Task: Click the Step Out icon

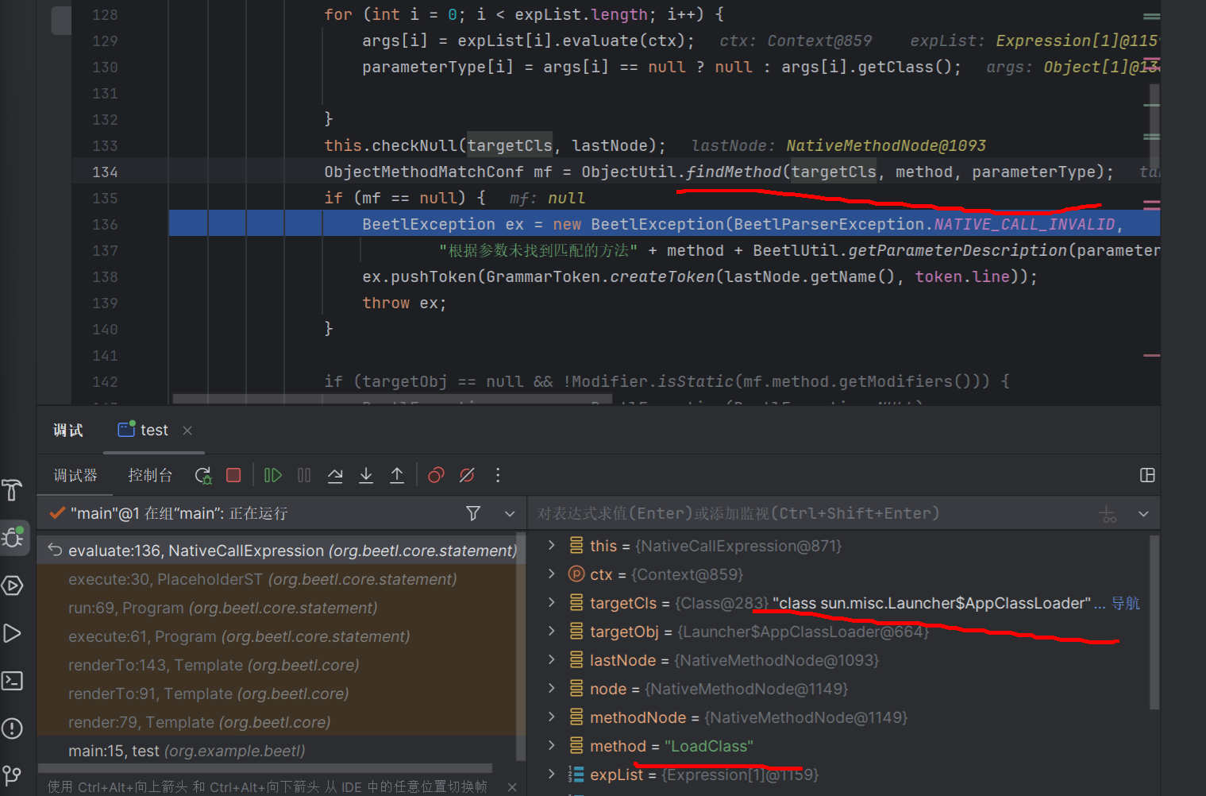Action: 397,475
